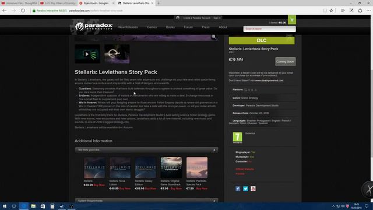Click Buy Now for Plantoids Species Pack
The width and height of the screenshot is (373, 210).
pos(202,188)
